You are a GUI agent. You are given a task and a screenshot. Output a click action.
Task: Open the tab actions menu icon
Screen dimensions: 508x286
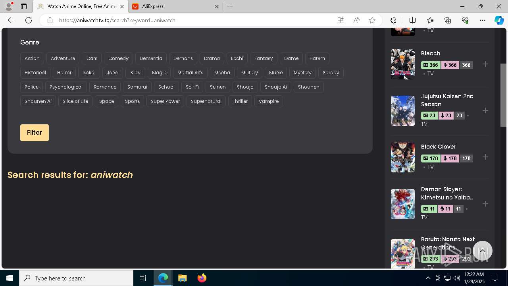point(24,6)
